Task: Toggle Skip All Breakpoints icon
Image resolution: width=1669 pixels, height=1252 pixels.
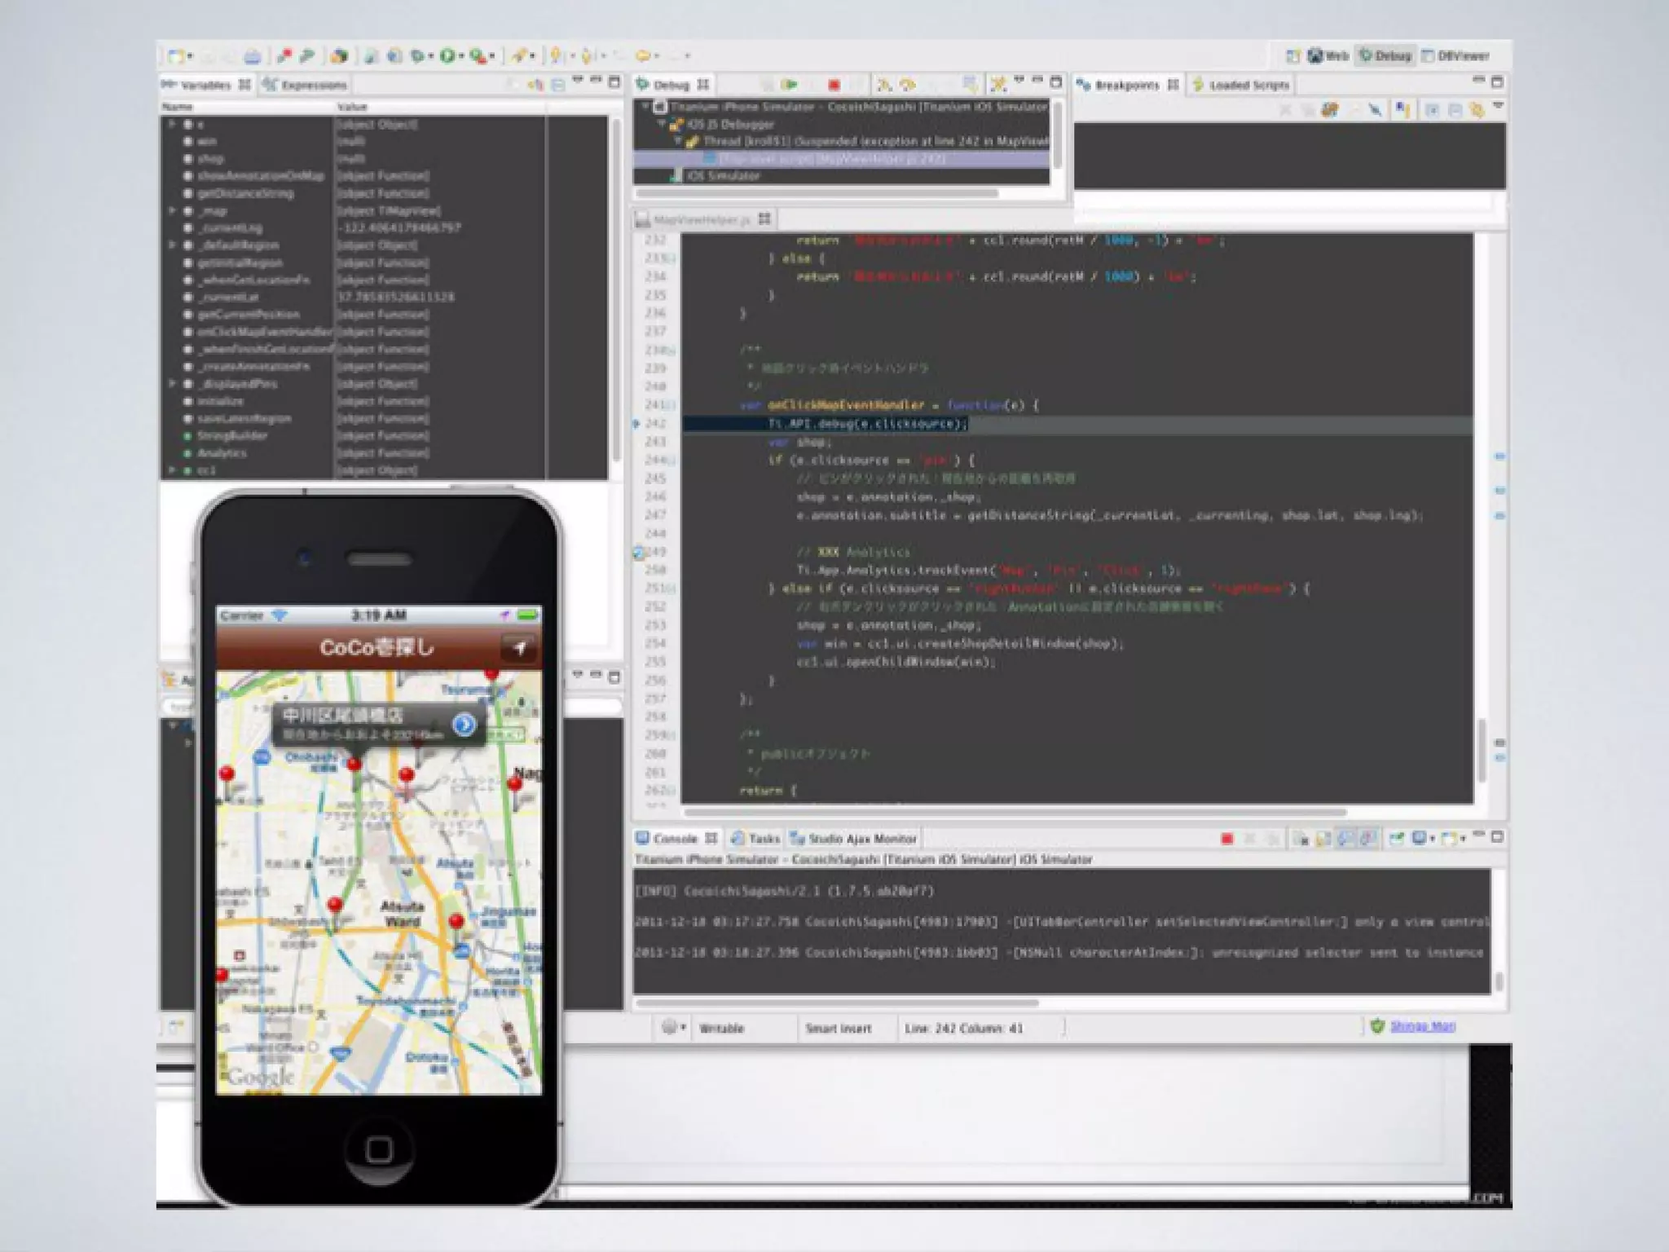Action: pos(1376,110)
